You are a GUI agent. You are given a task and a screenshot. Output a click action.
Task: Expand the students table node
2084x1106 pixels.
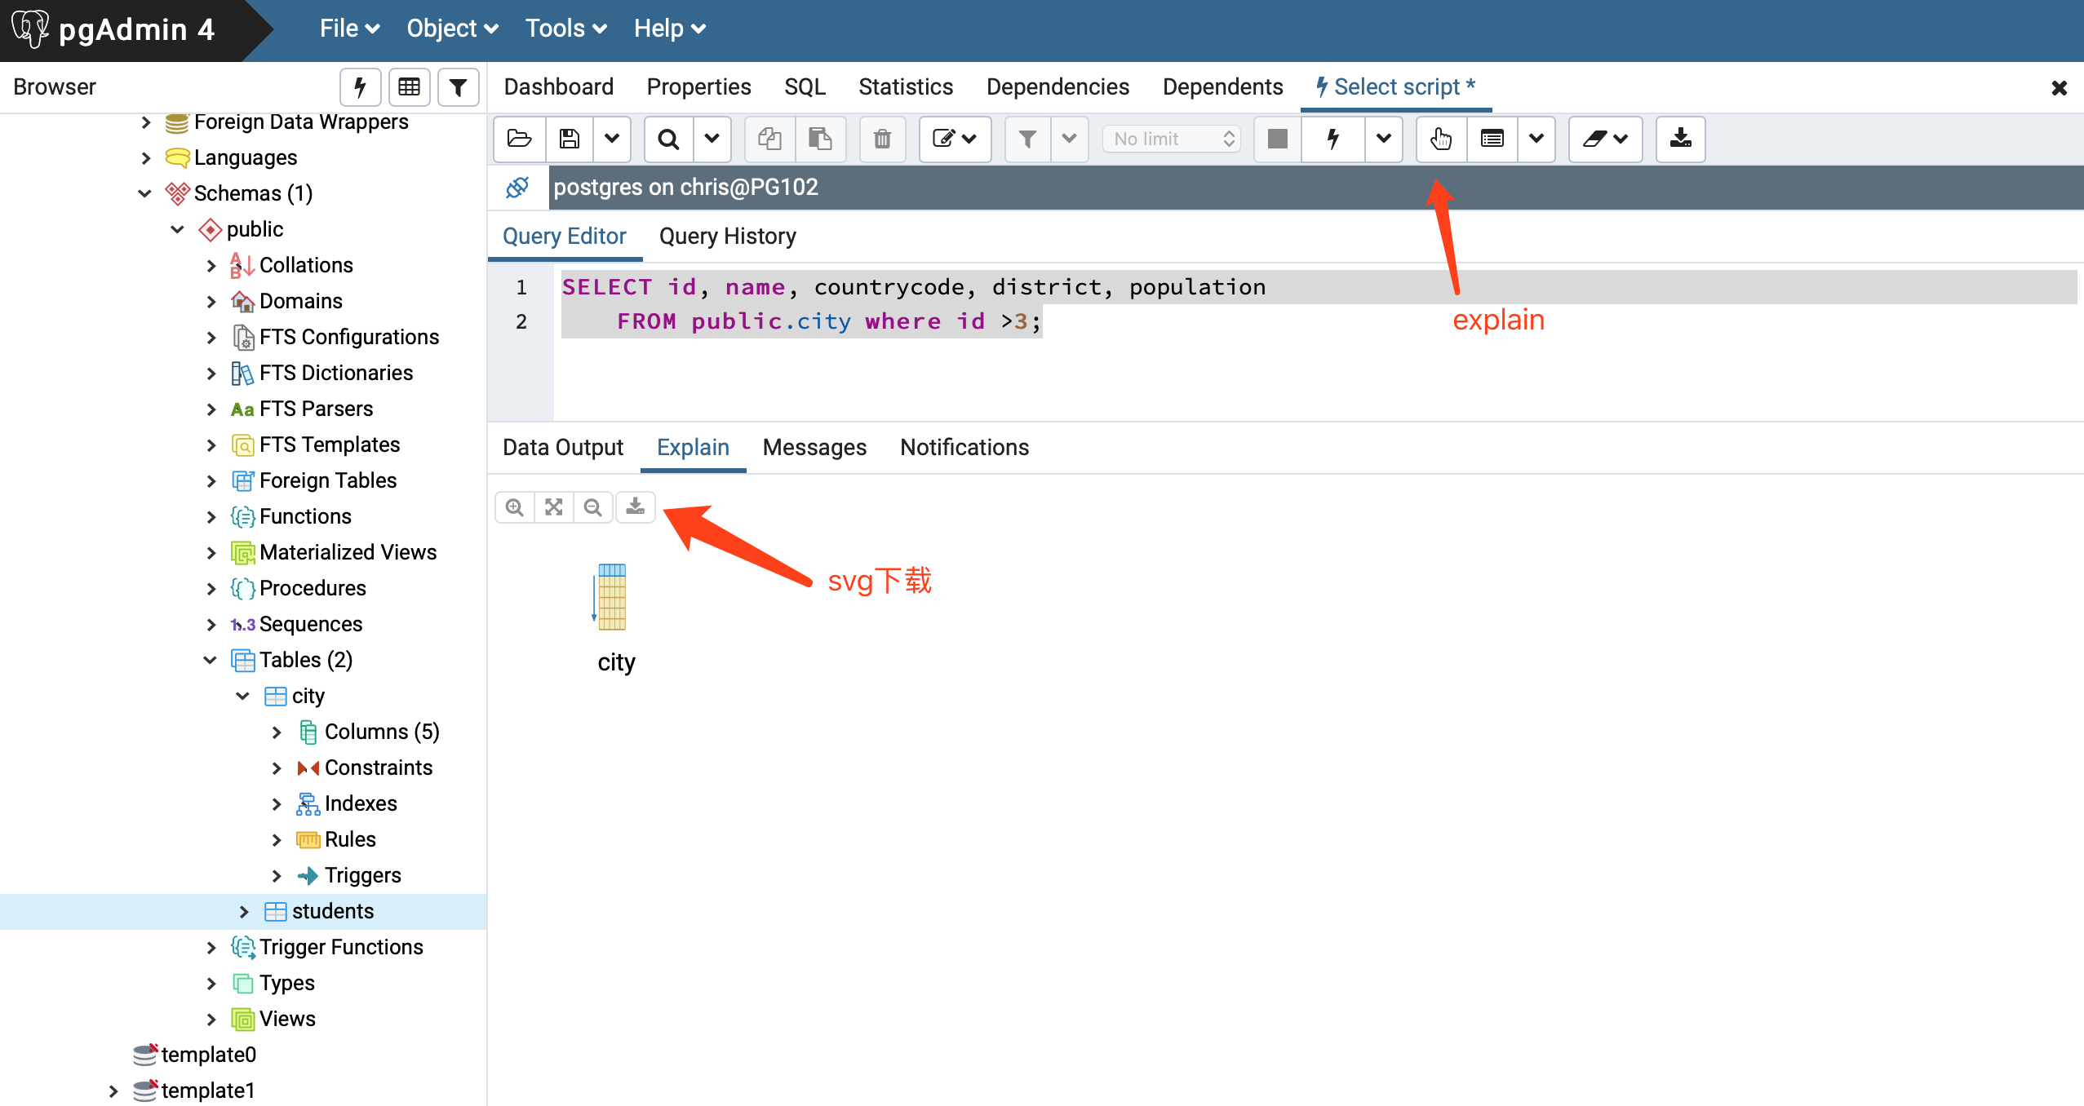point(244,911)
